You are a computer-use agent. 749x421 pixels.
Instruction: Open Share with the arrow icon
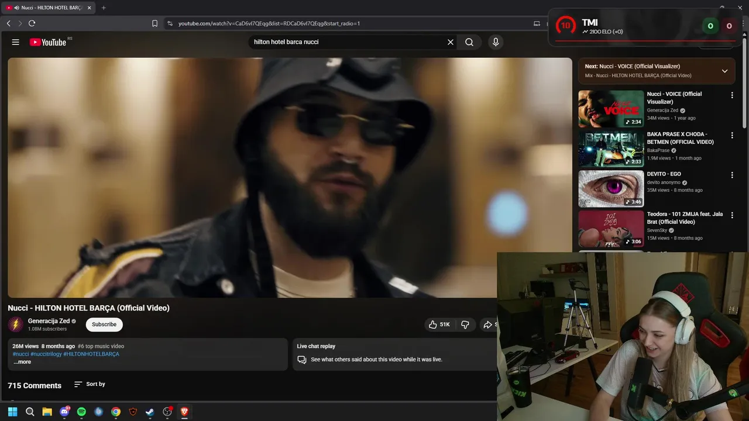[x=488, y=325]
